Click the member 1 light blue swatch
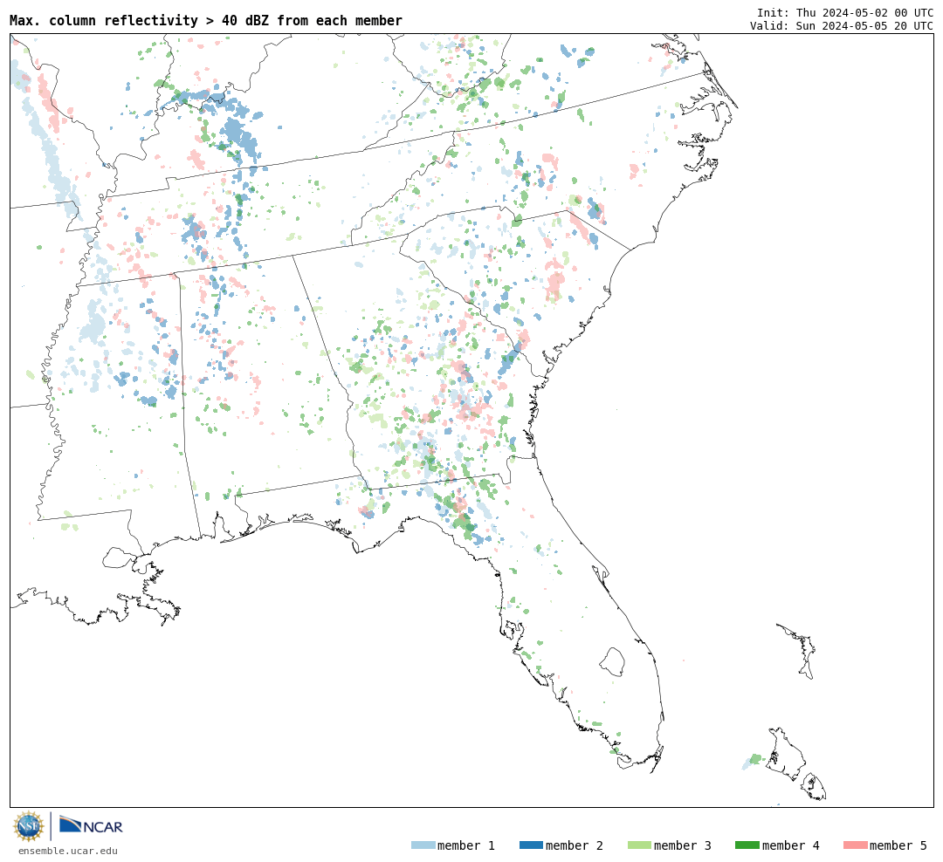The image size is (943, 862). [423, 845]
